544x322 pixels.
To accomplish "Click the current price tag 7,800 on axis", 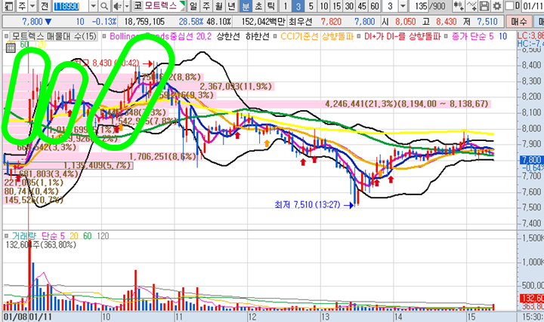I will pos(531,160).
